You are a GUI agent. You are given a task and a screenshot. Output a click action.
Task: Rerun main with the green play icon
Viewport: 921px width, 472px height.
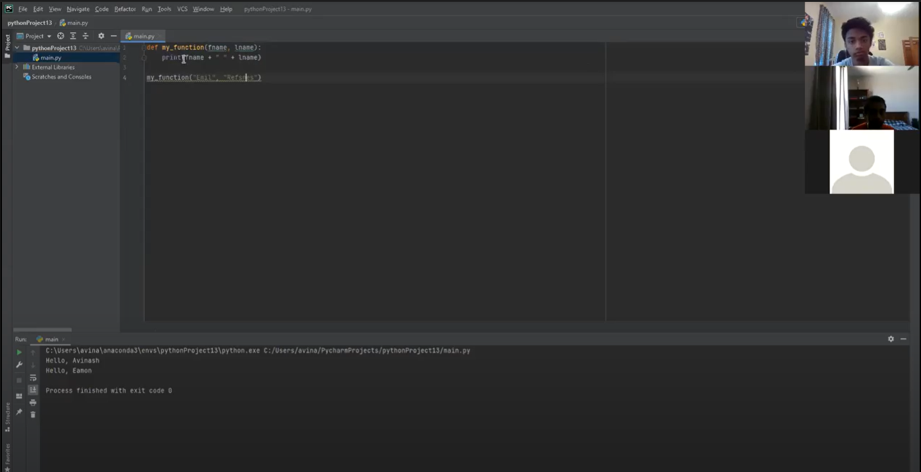[19, 352]
